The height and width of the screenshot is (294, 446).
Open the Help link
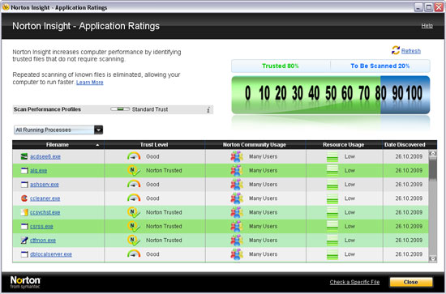[427, 26]
